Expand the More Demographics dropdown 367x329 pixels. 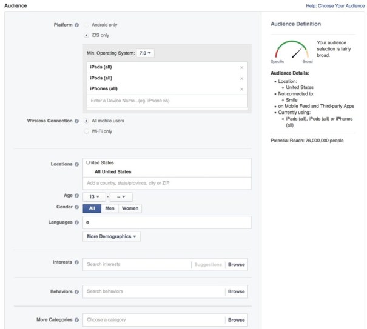(x=112, y=236)
